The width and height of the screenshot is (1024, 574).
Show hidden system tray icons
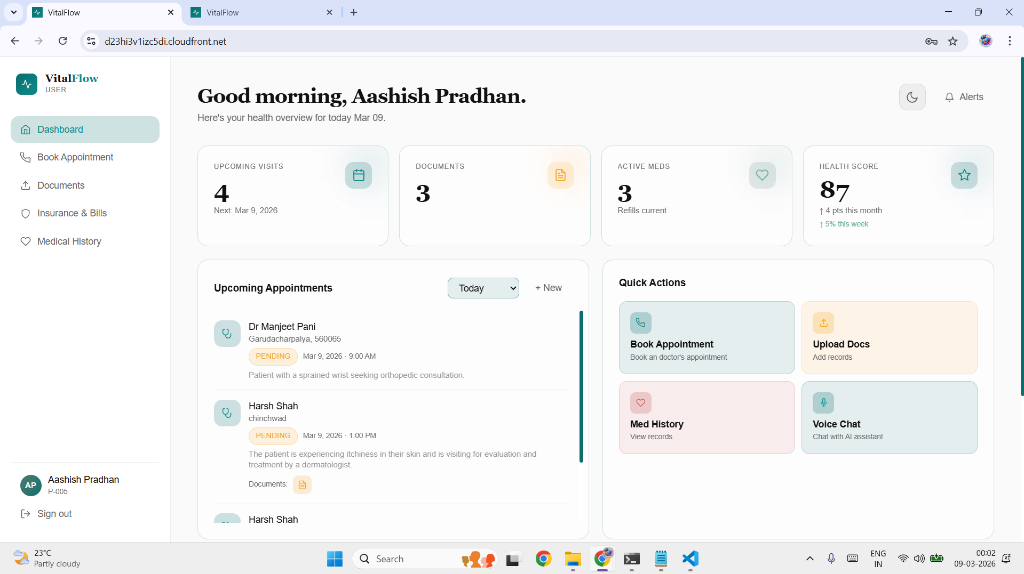click(x=809, y=559)
